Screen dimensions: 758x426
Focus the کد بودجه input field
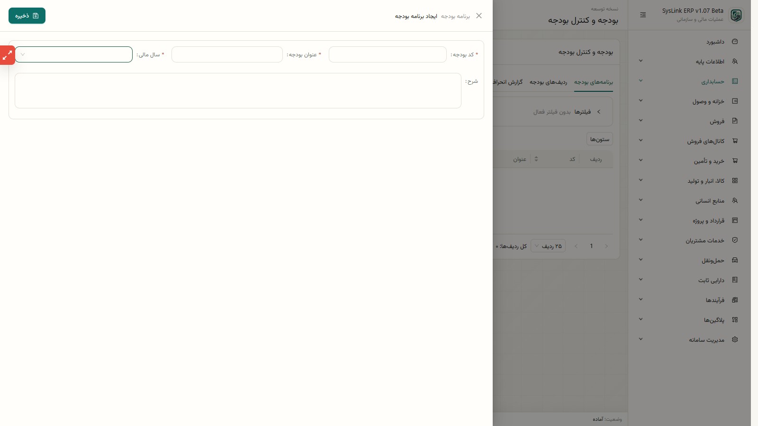point(388,54)
